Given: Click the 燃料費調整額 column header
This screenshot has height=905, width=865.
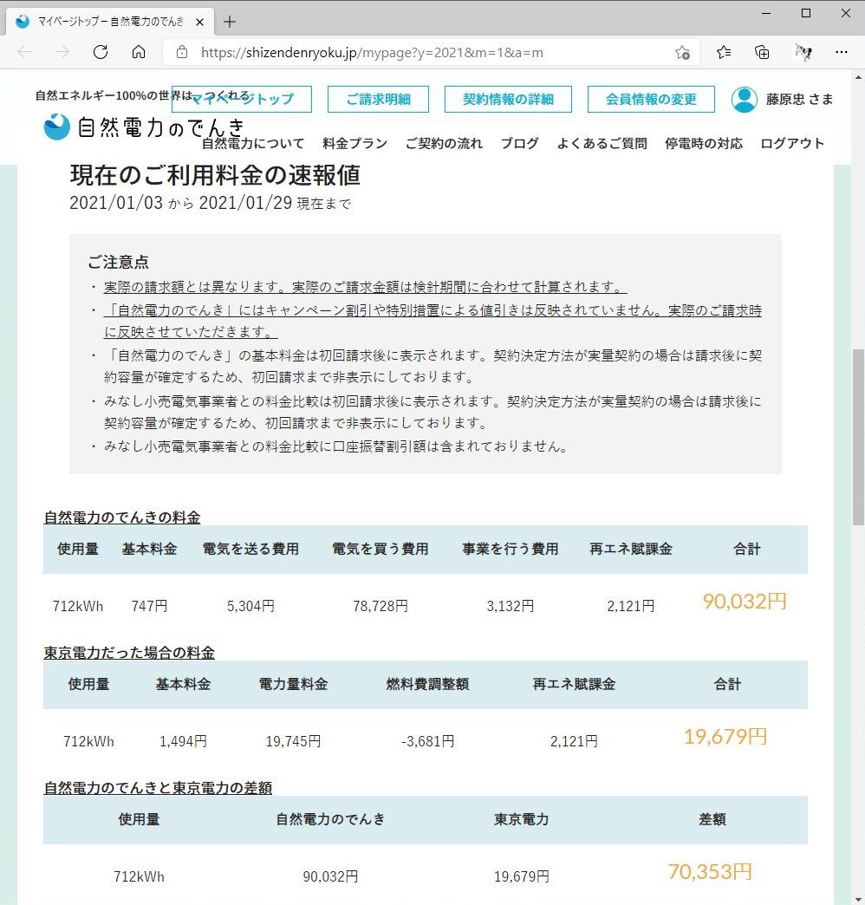Looking at the screenshot, I should tap(427, 685).
